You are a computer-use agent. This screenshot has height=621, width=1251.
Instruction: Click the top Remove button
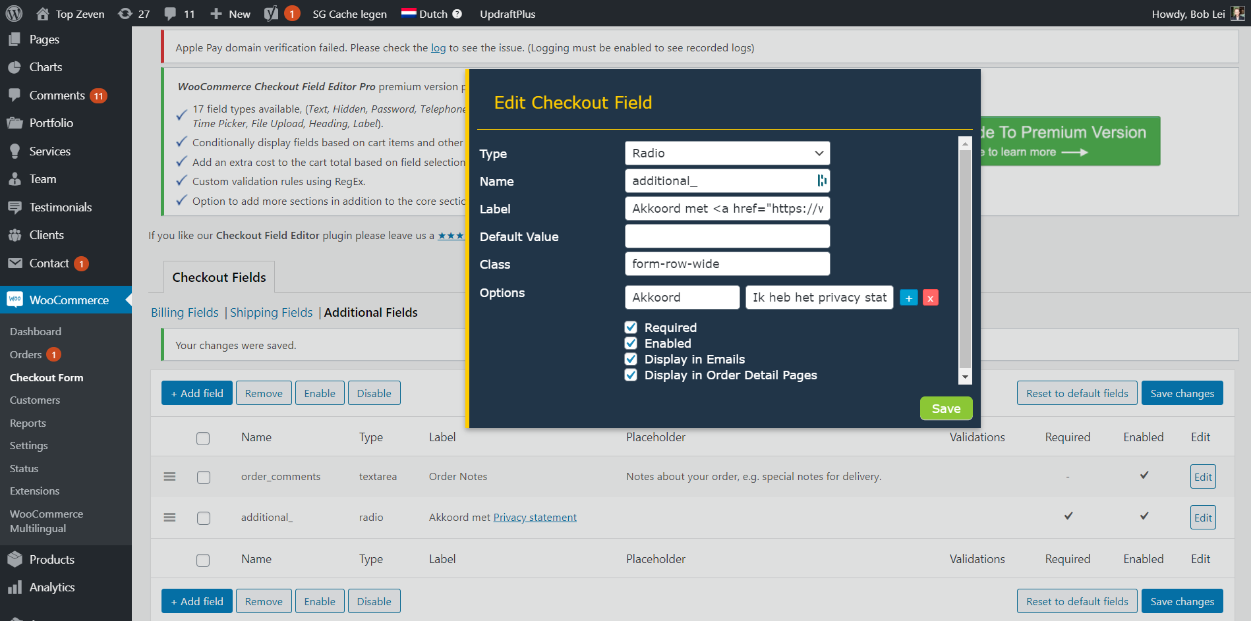coord(264,393)
